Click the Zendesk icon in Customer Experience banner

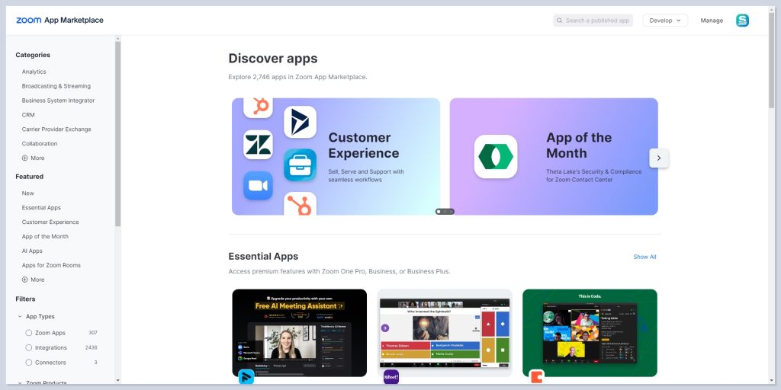tap(258, 145)
